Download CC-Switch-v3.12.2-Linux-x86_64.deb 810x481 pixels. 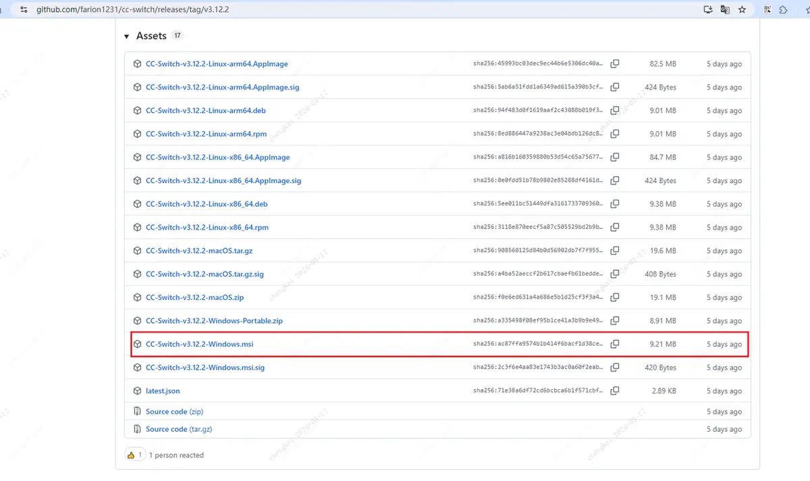click(x=207, y=204)
